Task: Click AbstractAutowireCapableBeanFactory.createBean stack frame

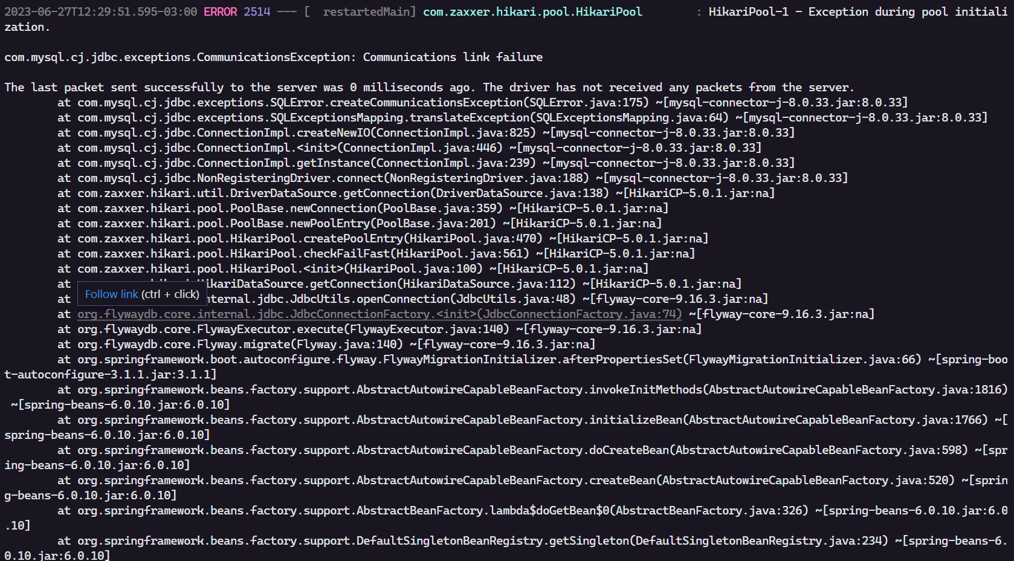Action: coord(506,488)
